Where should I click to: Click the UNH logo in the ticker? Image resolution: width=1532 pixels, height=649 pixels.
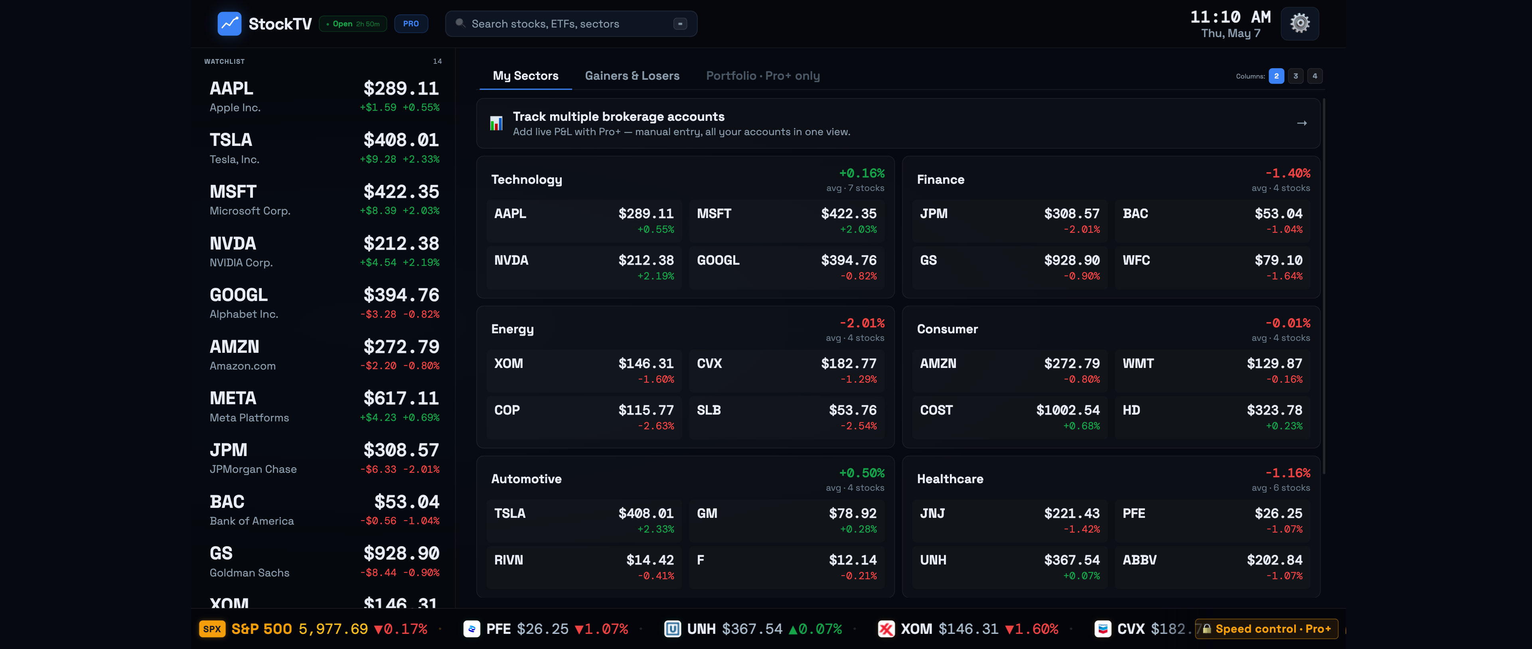(x=673, y=629)
